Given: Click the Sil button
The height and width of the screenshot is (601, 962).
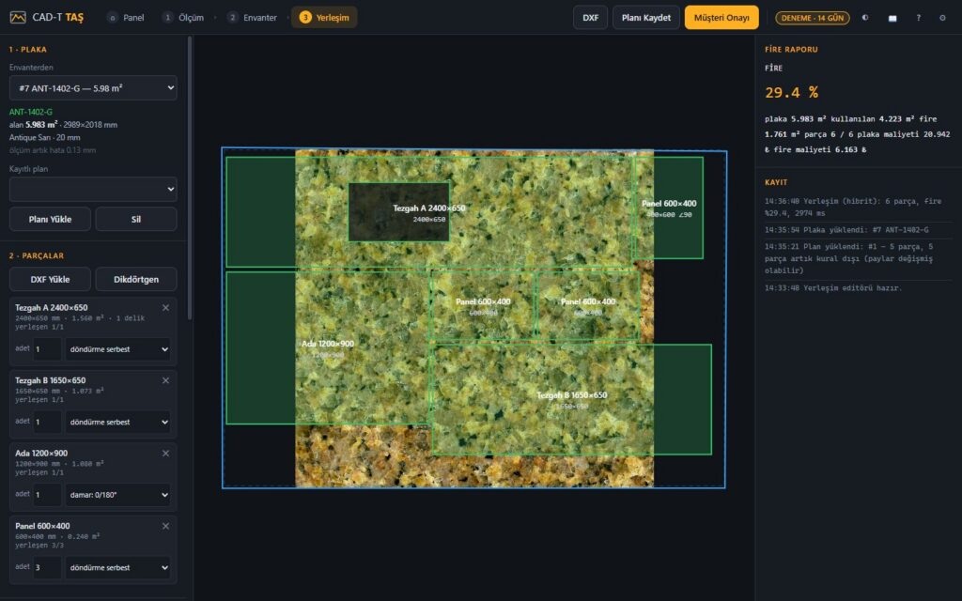Looking at the screenshot, I should [136, 219].
